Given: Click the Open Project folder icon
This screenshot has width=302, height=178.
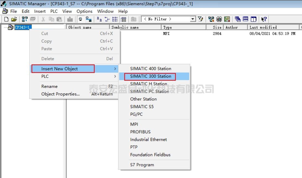Looking at the screenshot, I should 14,19.
